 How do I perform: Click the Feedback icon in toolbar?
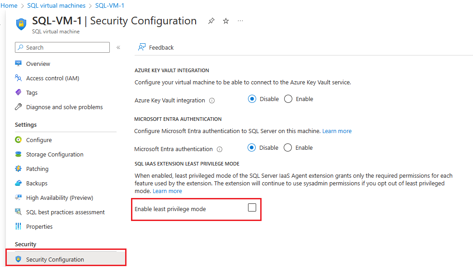click(142, 47)
